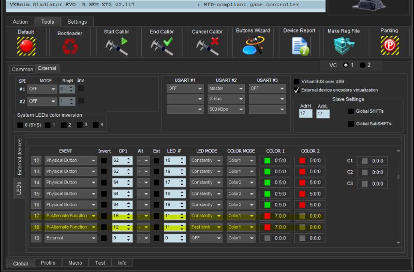
Task: Finish calibration with End Calibr icon
Action: (x=162, y=46)
